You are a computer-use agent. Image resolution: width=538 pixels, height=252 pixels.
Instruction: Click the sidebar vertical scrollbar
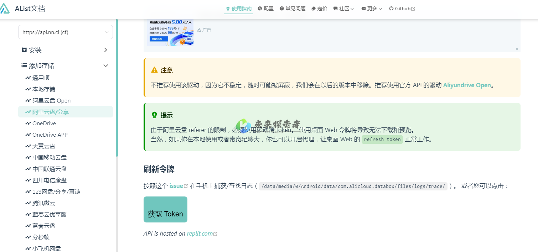point(117,89)
